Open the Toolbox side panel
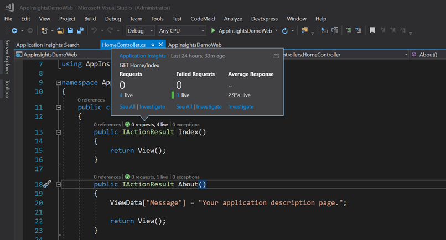Viewport: 446px width, 240px height. (7, 89)
